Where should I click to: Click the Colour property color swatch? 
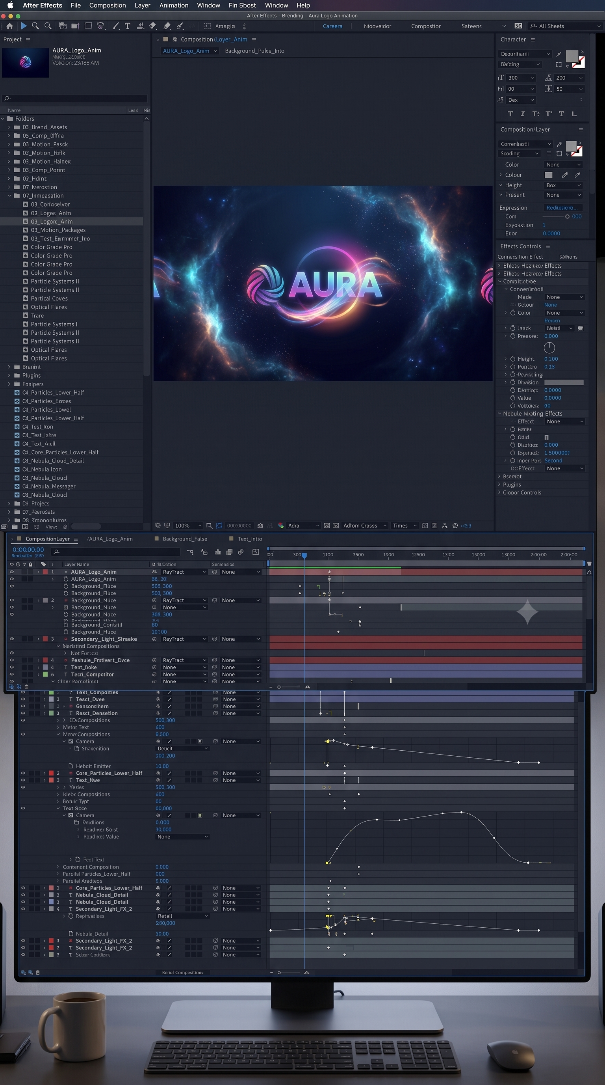pos(549,175)
